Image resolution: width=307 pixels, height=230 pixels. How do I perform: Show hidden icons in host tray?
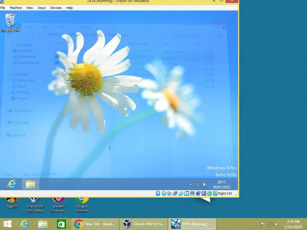pyautogui.click(x=255, y=224)
